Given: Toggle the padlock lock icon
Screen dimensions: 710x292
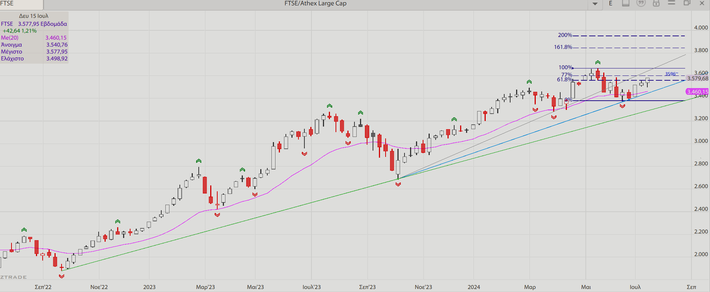Looking at the screenshot, I should (656, 3).
